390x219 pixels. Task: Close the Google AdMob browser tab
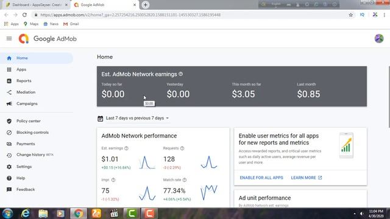coord(135,5)
